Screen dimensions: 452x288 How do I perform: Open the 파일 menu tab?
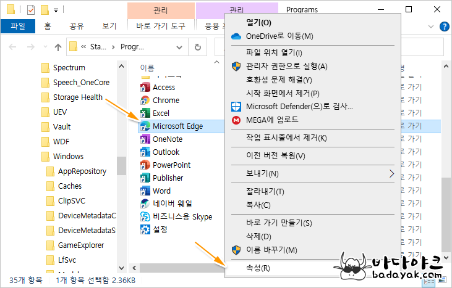click(x=18, y=26)
